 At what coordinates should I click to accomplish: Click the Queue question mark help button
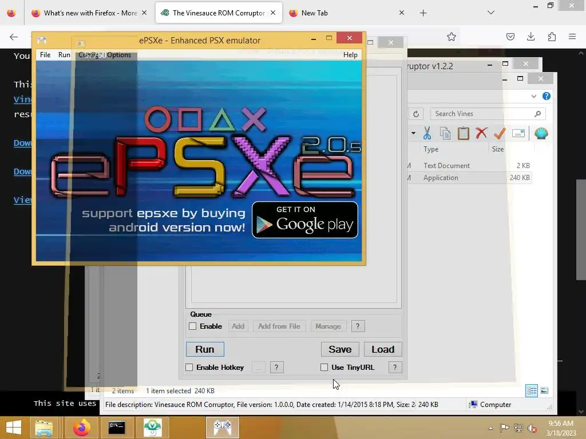point(358,326)
